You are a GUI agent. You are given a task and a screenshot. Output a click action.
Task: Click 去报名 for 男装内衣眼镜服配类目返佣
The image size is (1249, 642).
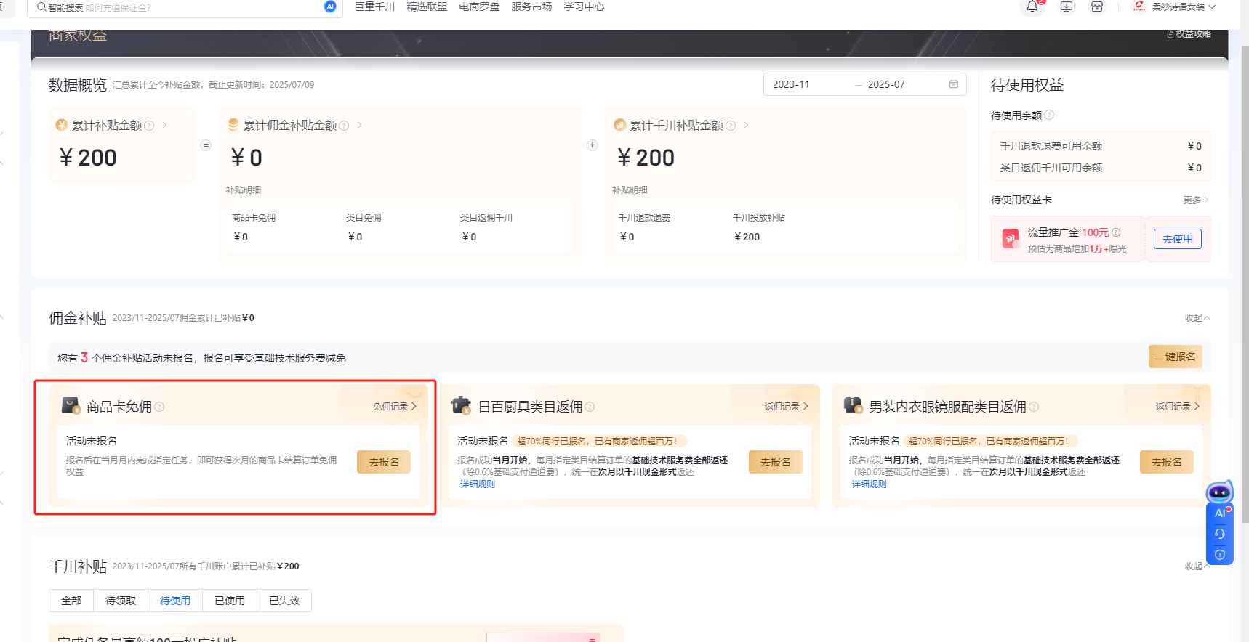coord(1167,462)
